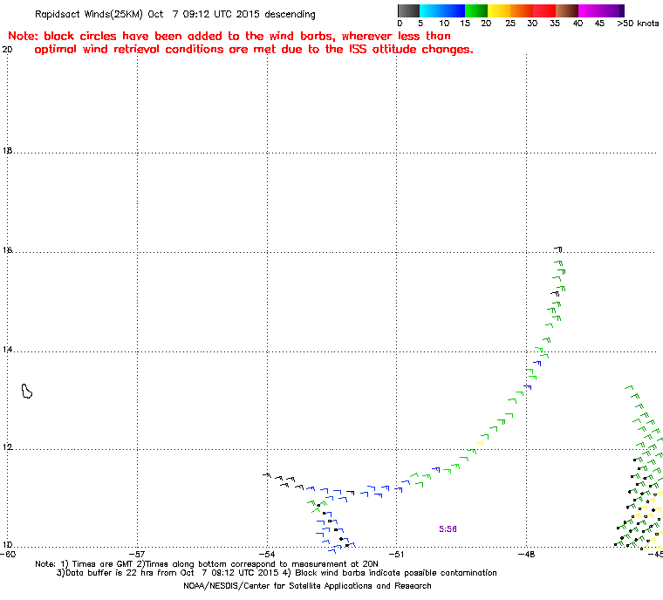Screen dimensions: 663x600
Task: Click the latitude axis label '18'
Action: coord(7,151)
